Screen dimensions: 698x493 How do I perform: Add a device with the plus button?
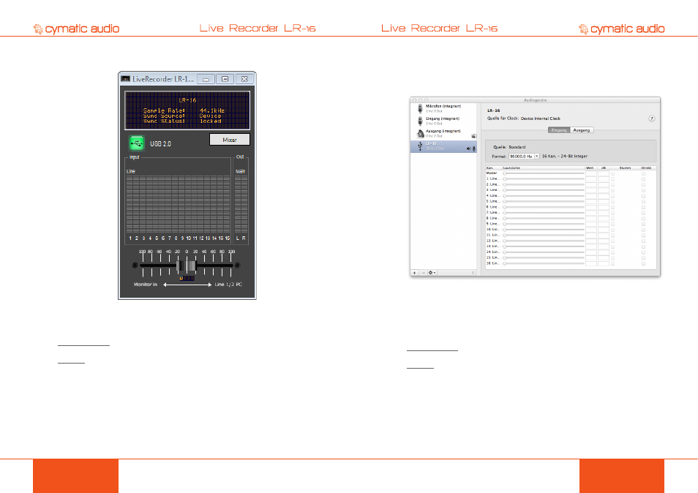click(x=414, y=273)
